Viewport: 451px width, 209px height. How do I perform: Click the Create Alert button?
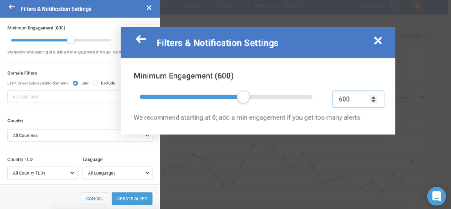point(132,198)
